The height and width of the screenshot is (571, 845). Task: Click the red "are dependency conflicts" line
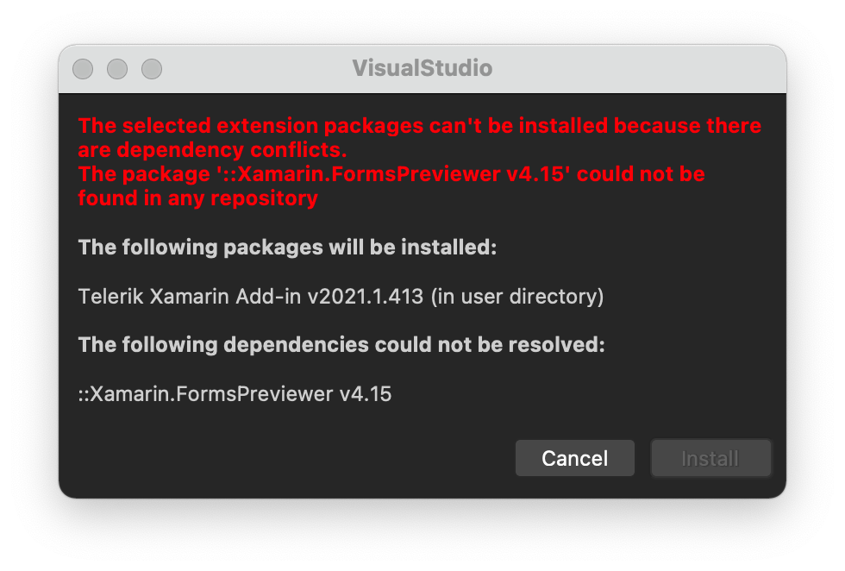[x=212, y=150]
